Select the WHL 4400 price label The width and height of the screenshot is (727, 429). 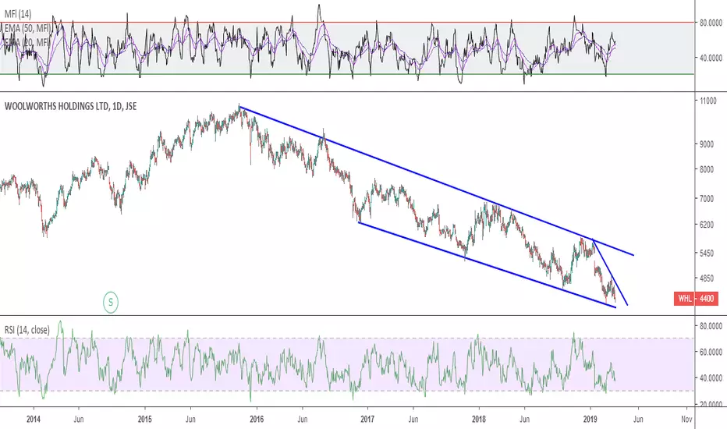point(696,298)
